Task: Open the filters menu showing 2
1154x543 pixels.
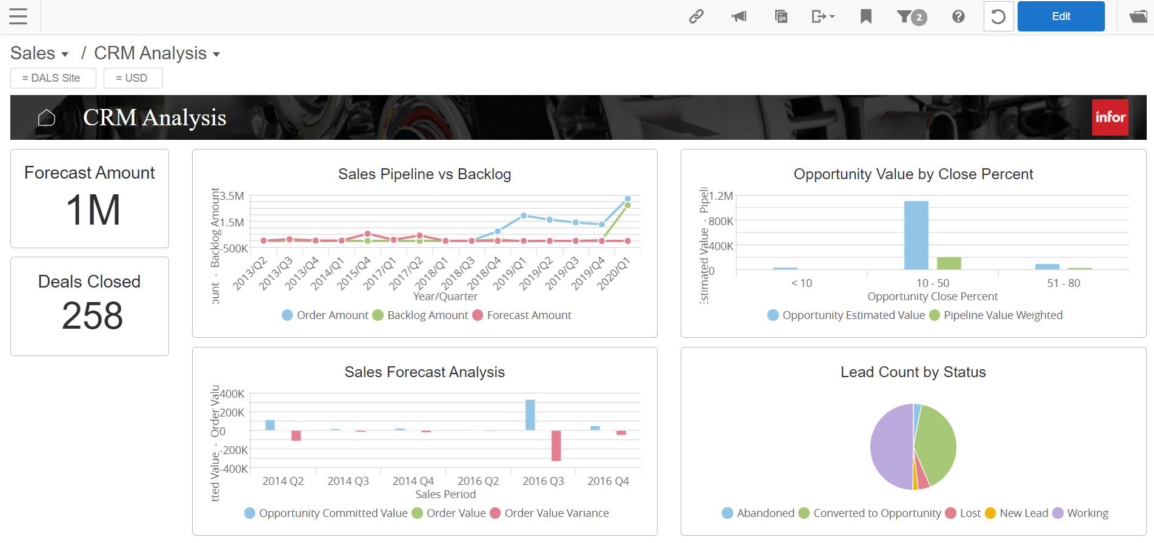Action: pyautogui.click(x=912, y=16)
